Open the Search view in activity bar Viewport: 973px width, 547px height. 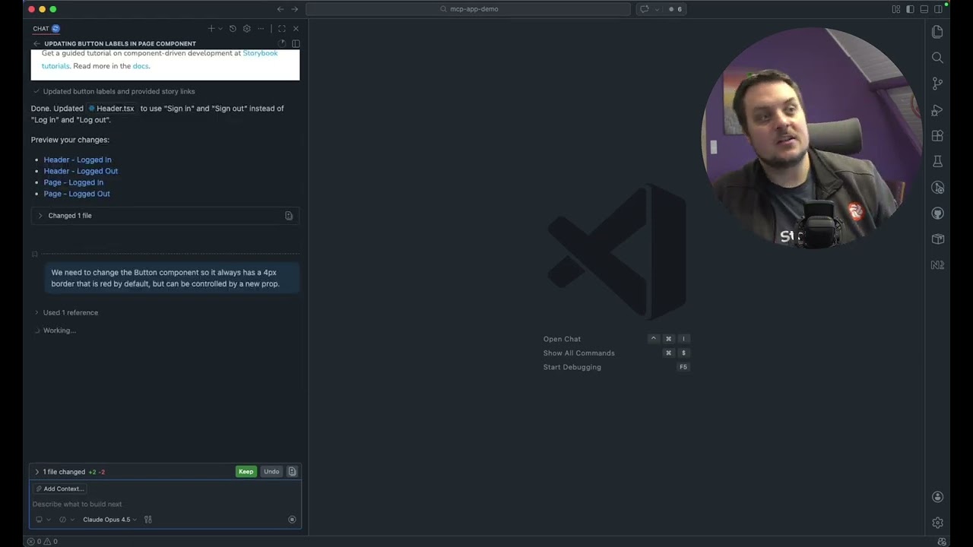[x=937, y=58]
